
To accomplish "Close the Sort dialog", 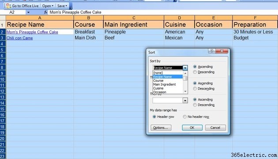I will tap(222, 51).
